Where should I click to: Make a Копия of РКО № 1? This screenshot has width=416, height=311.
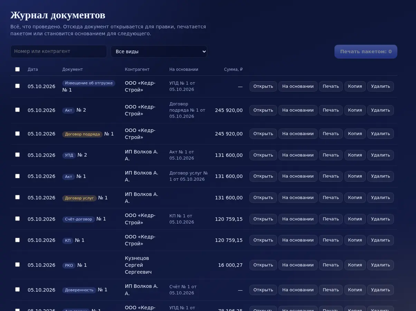coord(355,265)
